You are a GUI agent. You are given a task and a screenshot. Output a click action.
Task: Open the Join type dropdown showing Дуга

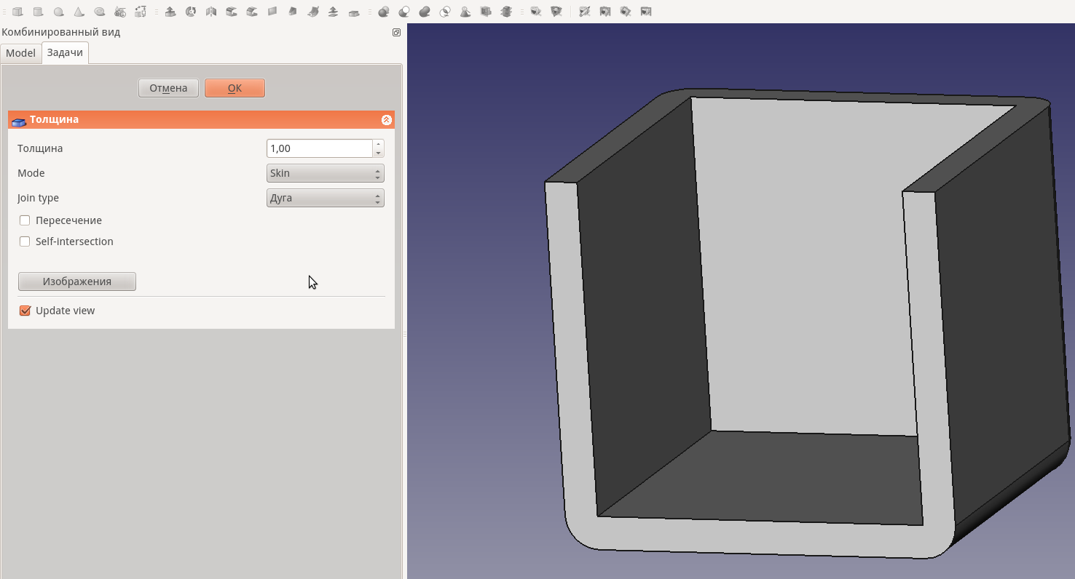point(325,197)
